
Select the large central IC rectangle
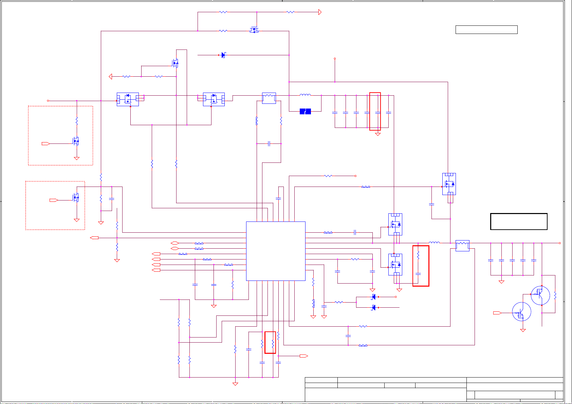click(x=276, y=251)
